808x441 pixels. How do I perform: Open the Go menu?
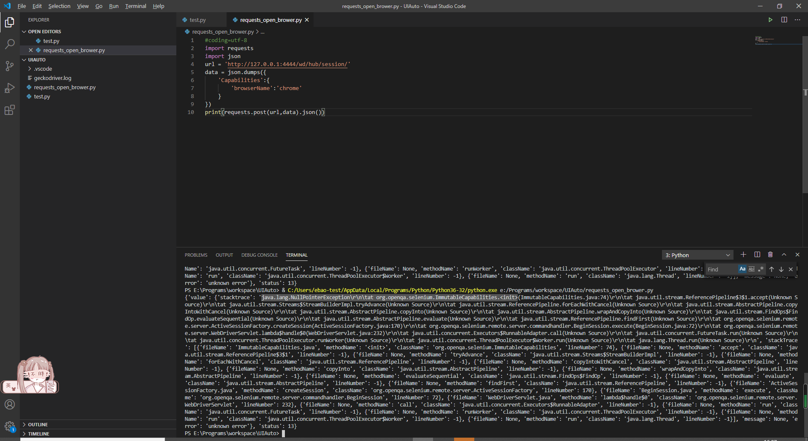click(x=99, y=6)
